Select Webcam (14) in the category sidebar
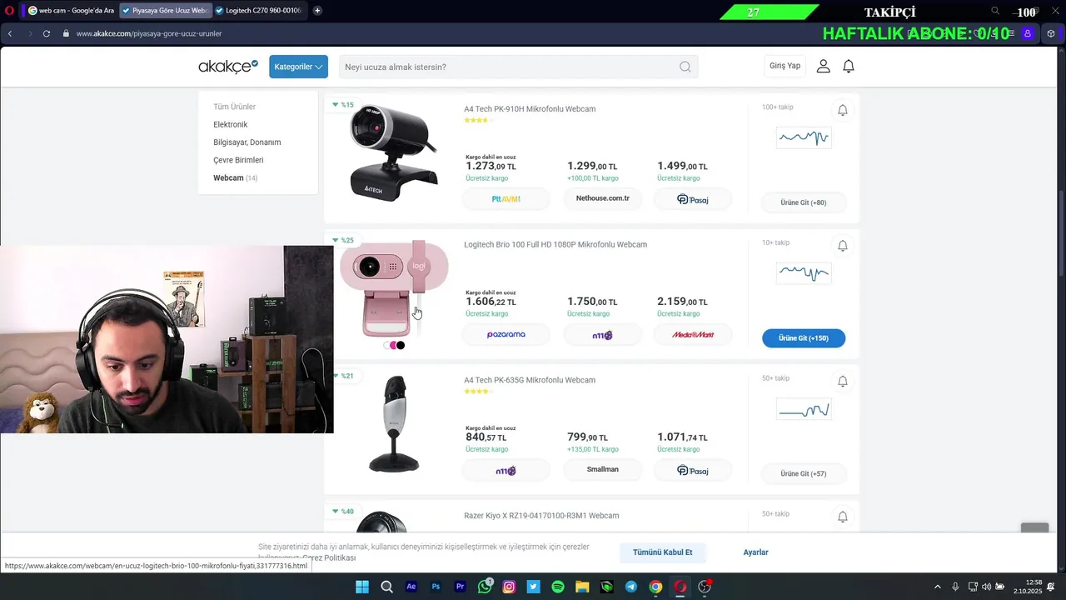 pyautogui.click(x=235, y=177)
